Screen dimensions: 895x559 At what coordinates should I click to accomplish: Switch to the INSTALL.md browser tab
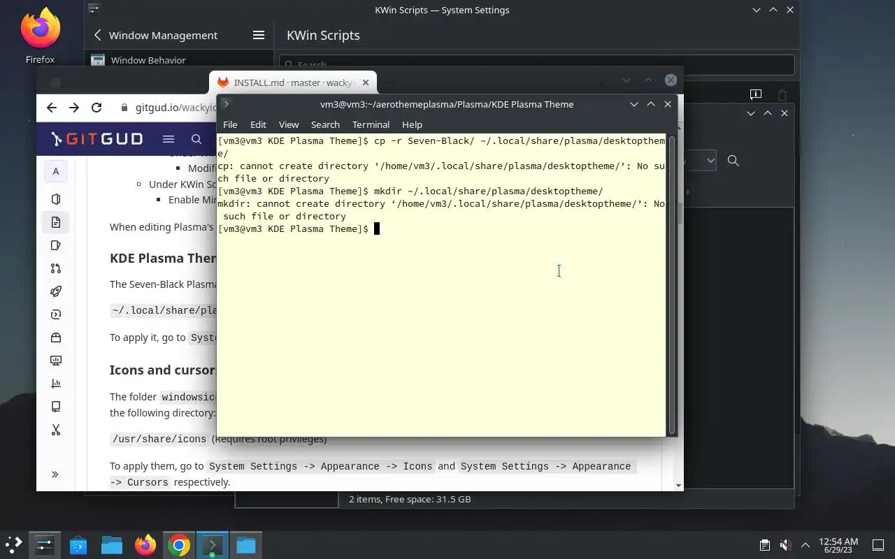click(293, 82)
